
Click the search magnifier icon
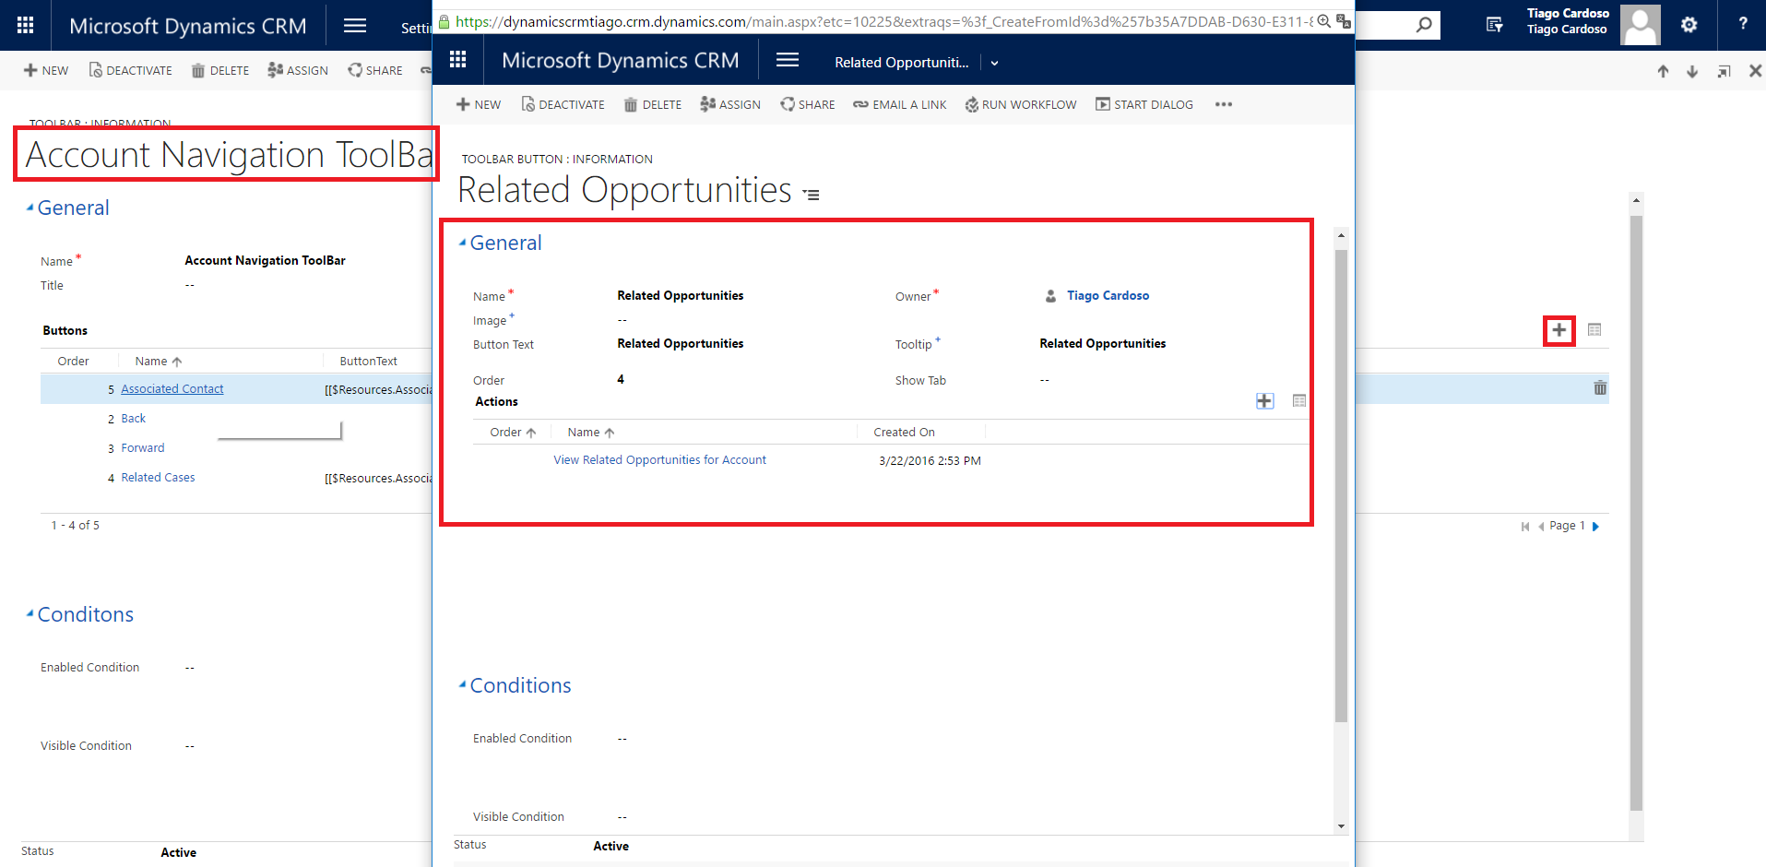tap(1424, 25)
